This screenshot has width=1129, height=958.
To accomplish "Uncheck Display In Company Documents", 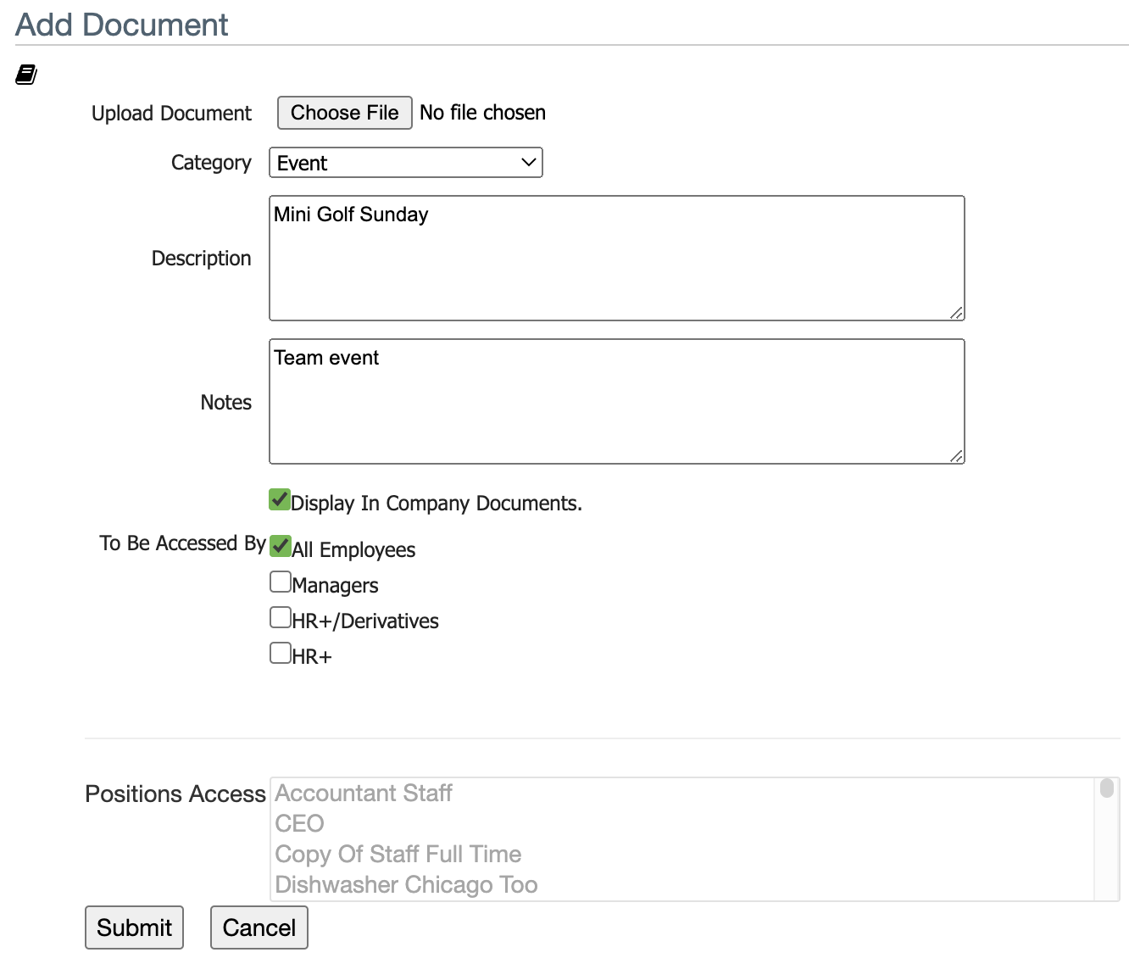I will point(280,500).
